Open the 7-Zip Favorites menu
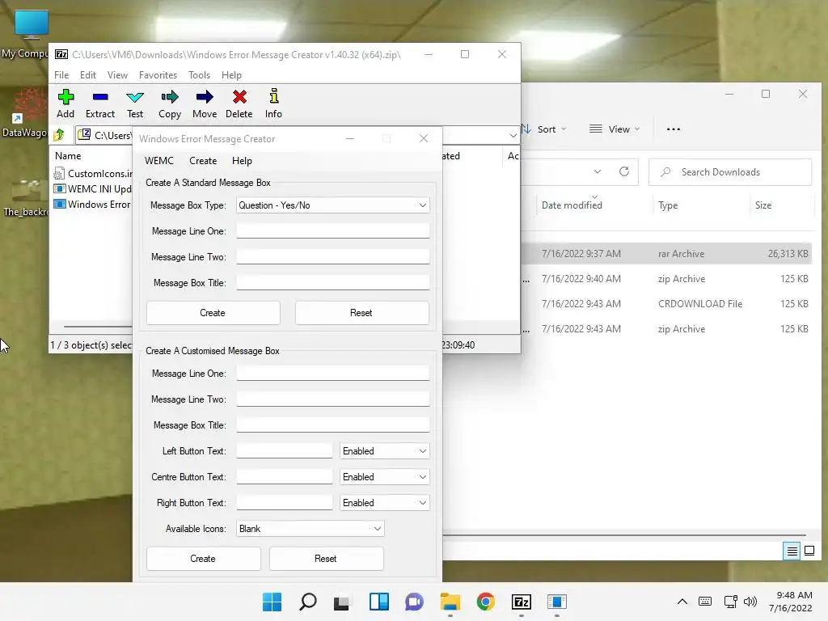This screenshot has width=828, height=621. click(x=158, y=75)
